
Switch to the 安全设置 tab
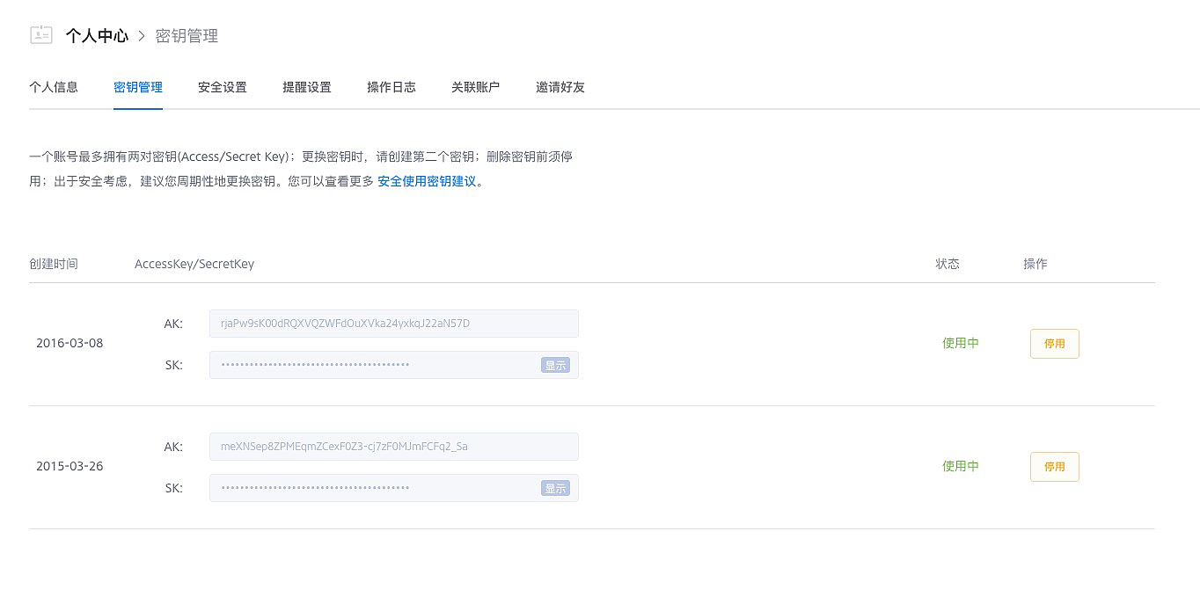tap(223, 87)
